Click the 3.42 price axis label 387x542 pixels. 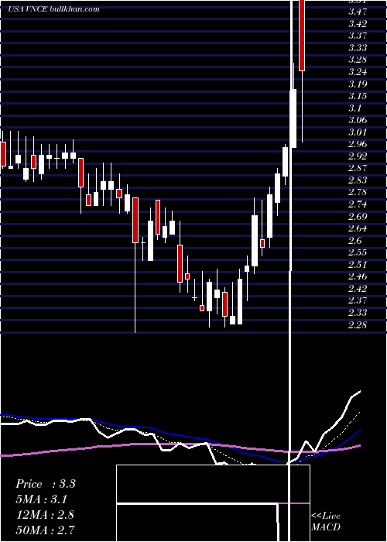click(x=358, y=24)
